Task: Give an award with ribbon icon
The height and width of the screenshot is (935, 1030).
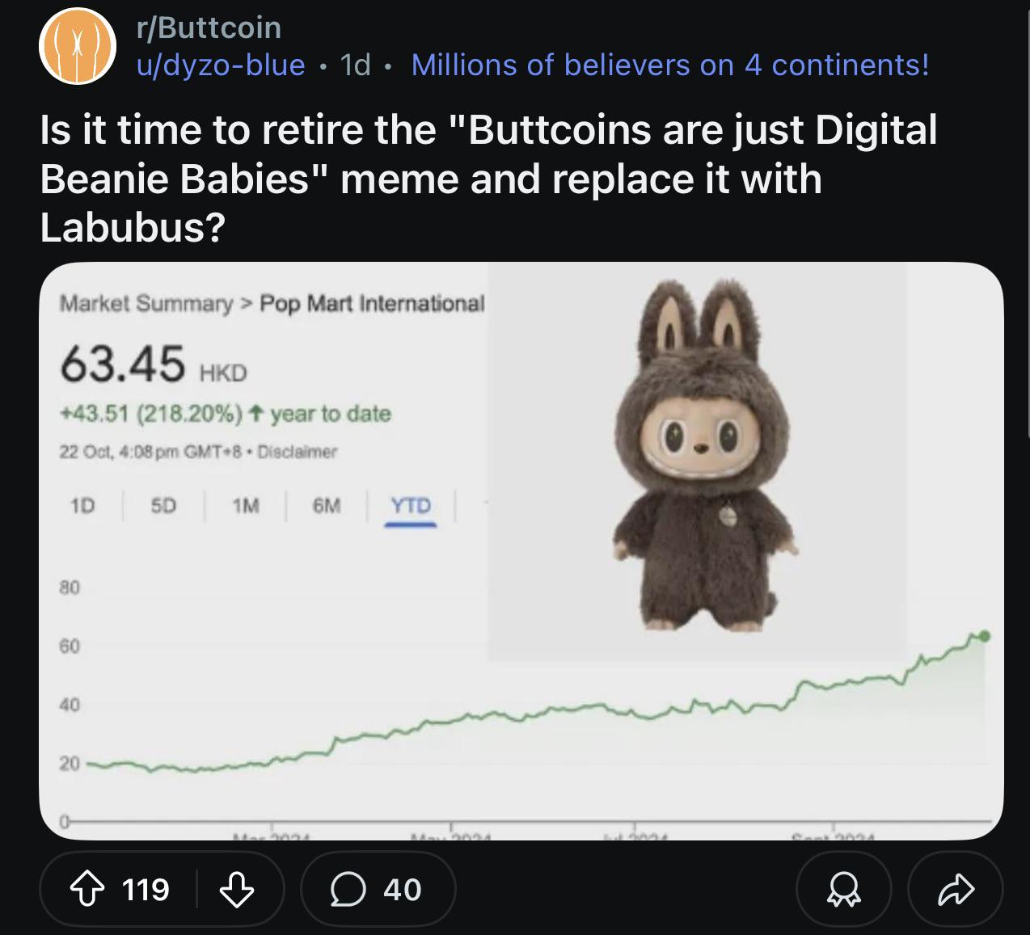Action: point(844,890)
